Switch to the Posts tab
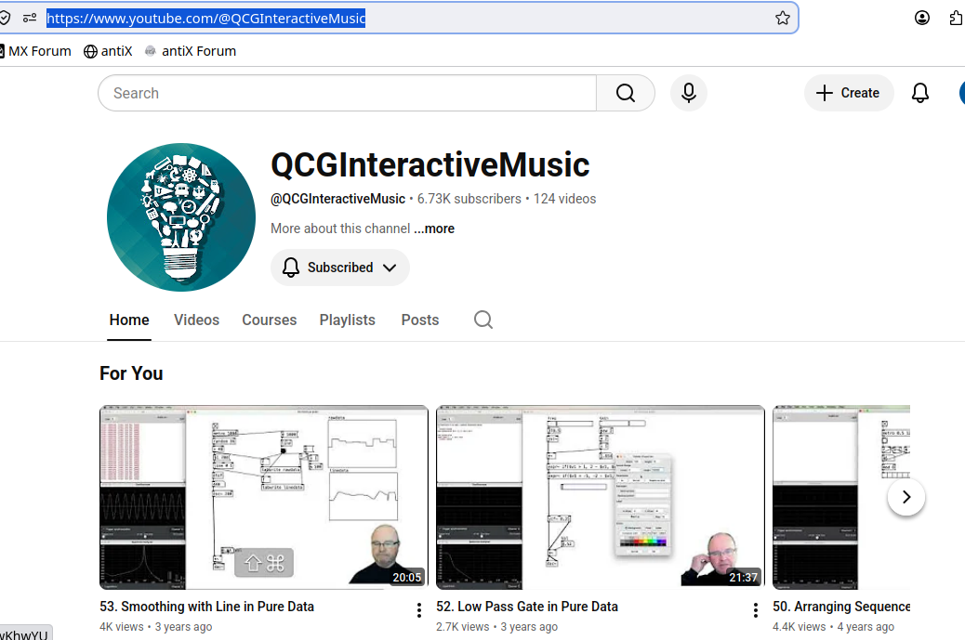Viewport: 965px width, 640px height. tap(419, 320)
